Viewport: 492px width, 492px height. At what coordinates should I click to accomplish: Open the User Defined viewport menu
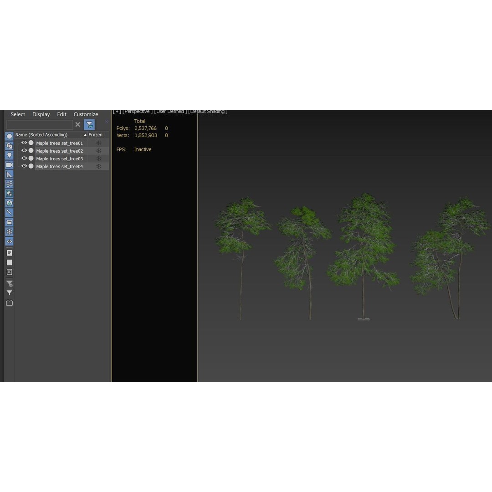[170, 112]
